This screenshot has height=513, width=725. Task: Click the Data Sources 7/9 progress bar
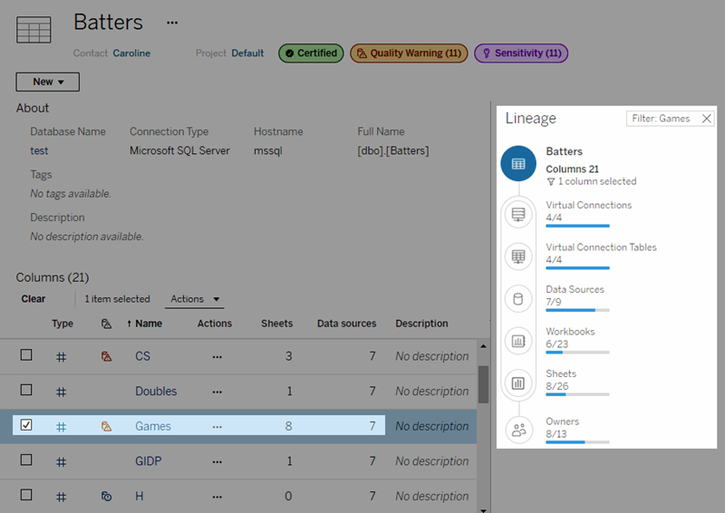tap(577, 310)
